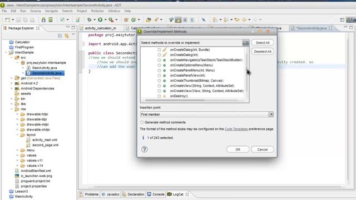This screenshot has height=200, width=356.
Task: Open the Window menu
Action: click(114, 11)
